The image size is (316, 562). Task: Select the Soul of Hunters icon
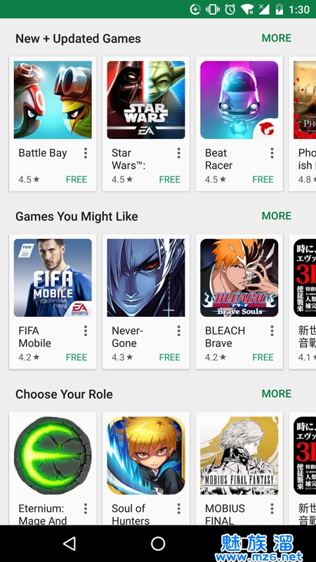click(x=146, y=455)
